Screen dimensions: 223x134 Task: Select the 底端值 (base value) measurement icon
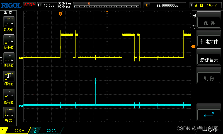tap(9, 94)
